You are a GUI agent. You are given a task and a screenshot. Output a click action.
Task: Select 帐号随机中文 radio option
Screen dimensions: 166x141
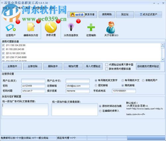point(123,80)
